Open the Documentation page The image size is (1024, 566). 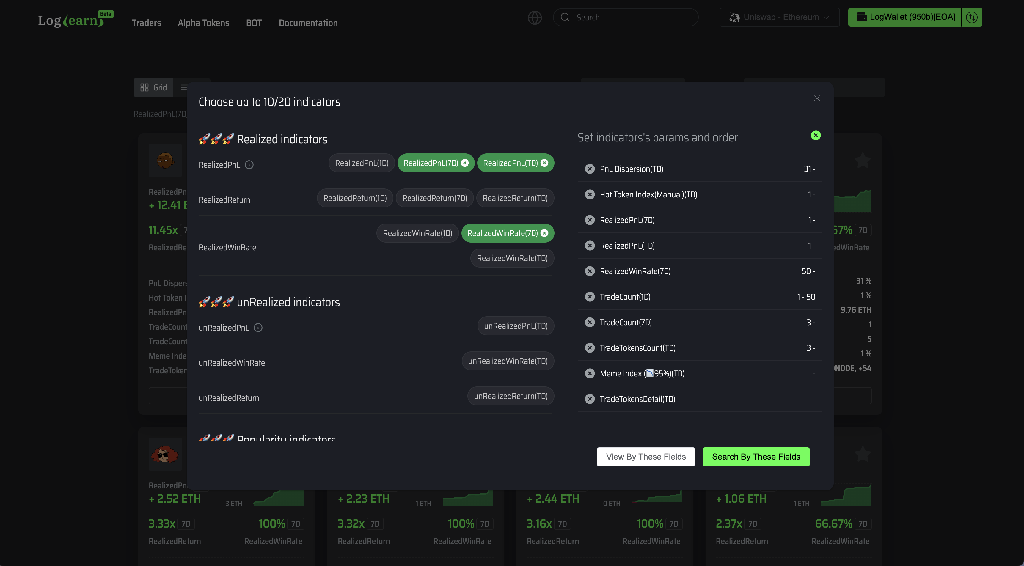[308, 23]
